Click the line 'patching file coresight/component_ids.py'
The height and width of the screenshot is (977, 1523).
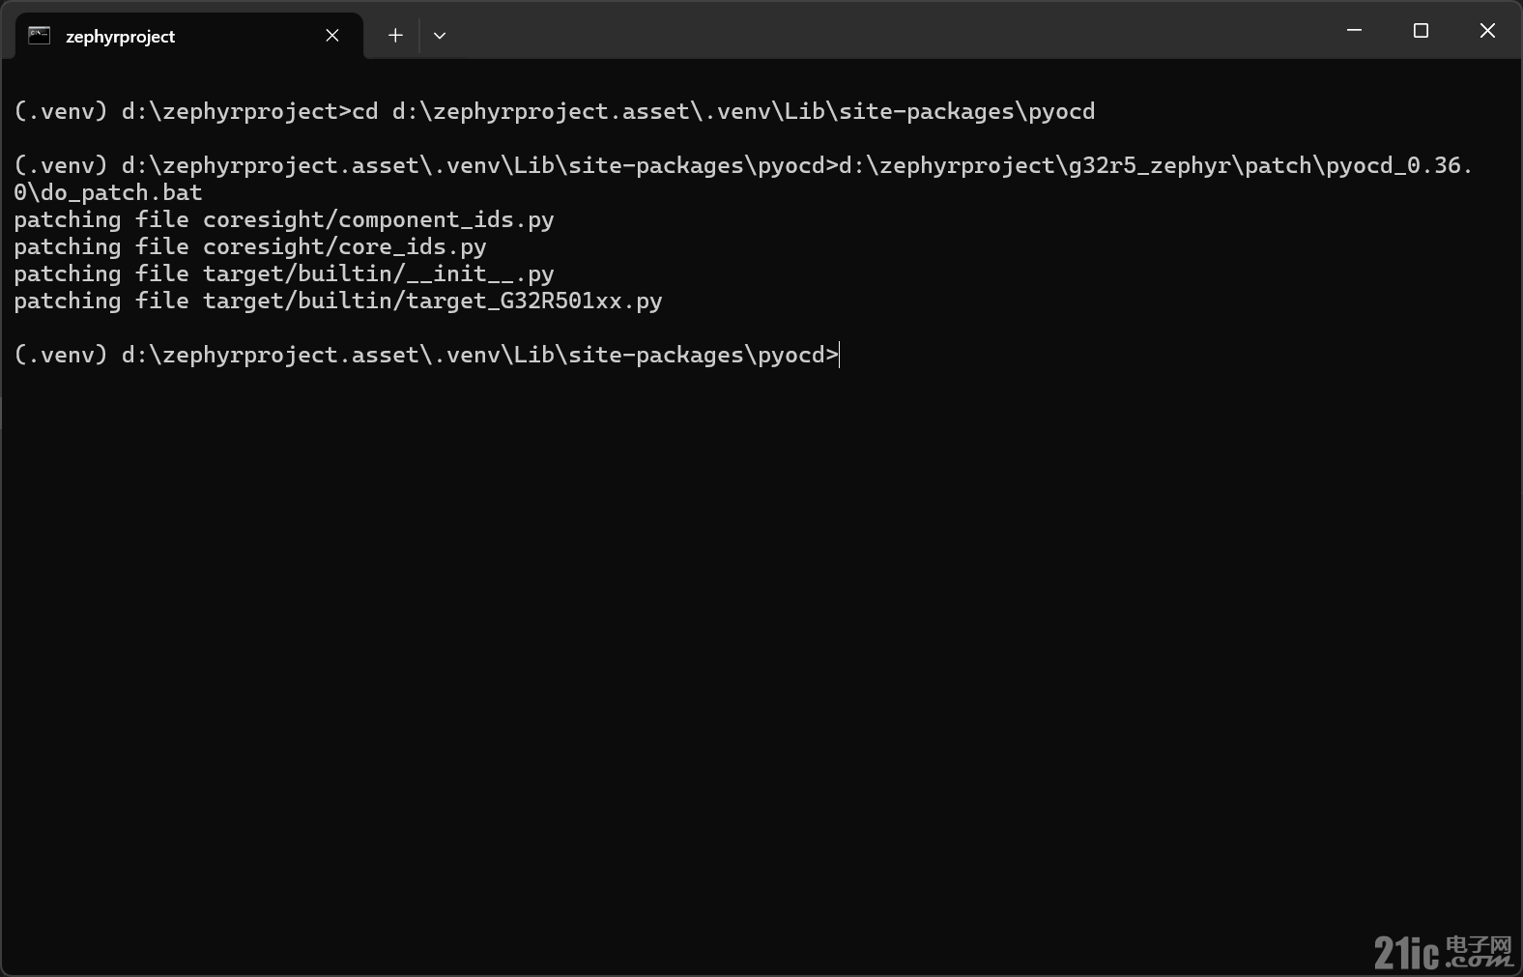pyautogui.click(x=284, y=220)
